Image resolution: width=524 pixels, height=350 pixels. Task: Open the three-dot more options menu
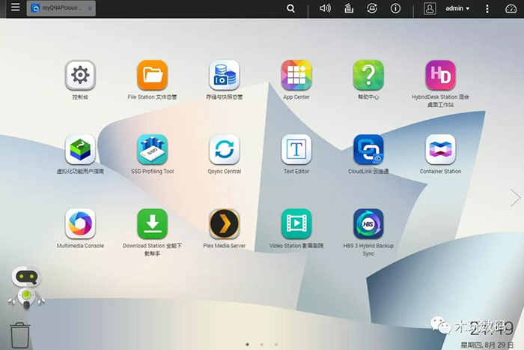pos(487,8)
